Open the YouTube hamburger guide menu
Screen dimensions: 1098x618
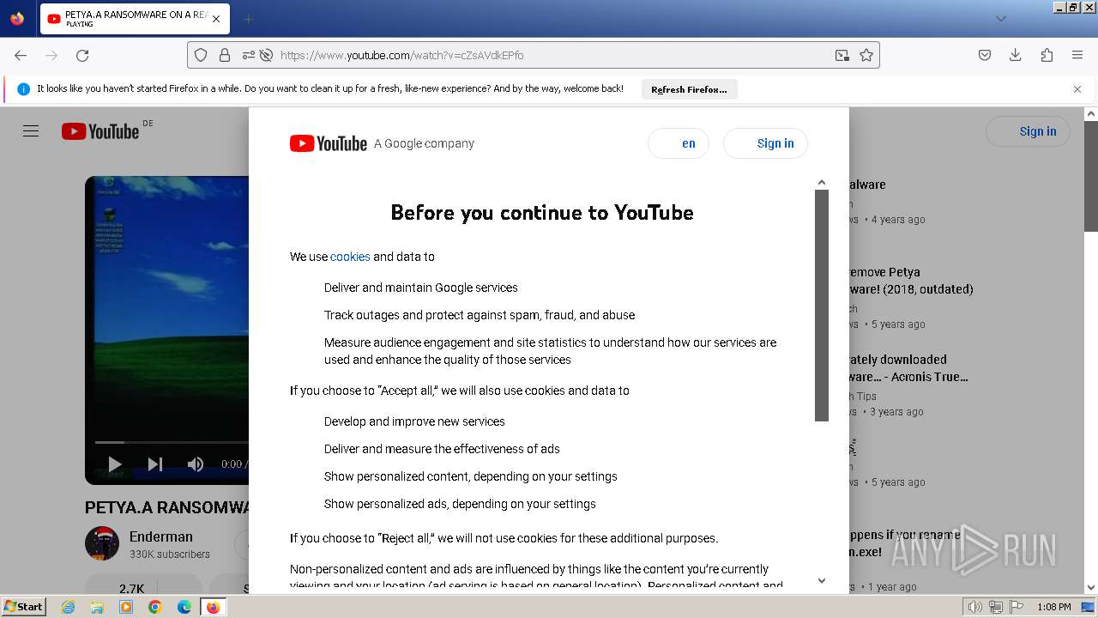tap(31, 131)
